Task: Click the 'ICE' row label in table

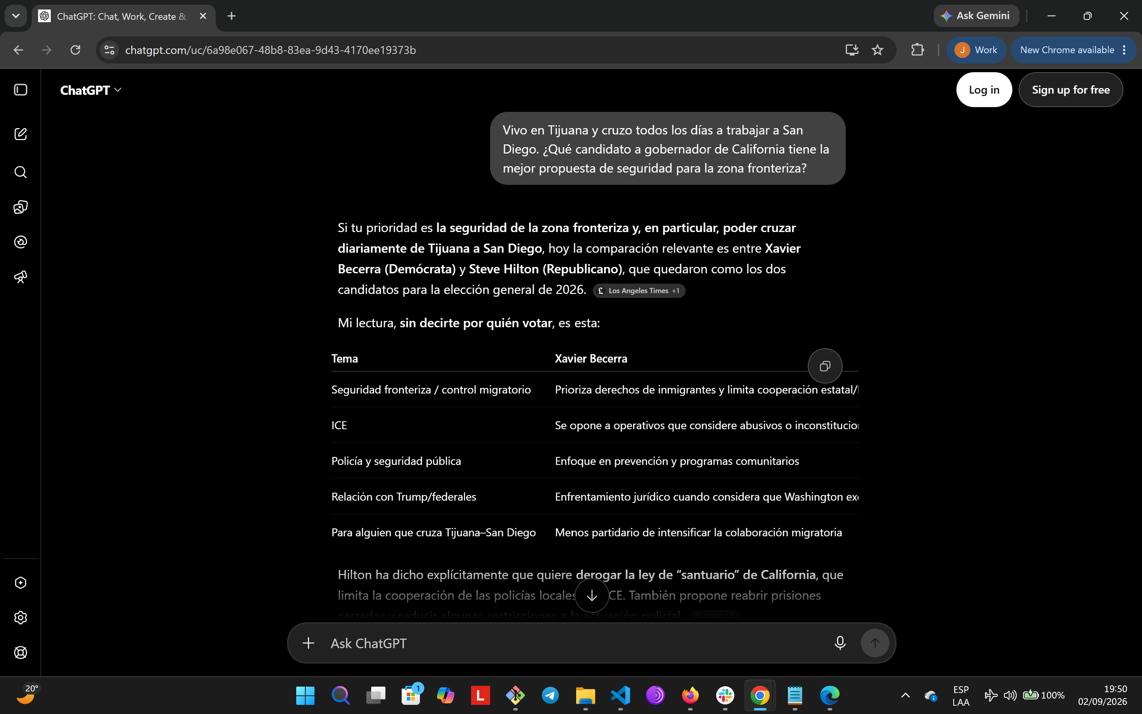Action: (x=339, y=426)
